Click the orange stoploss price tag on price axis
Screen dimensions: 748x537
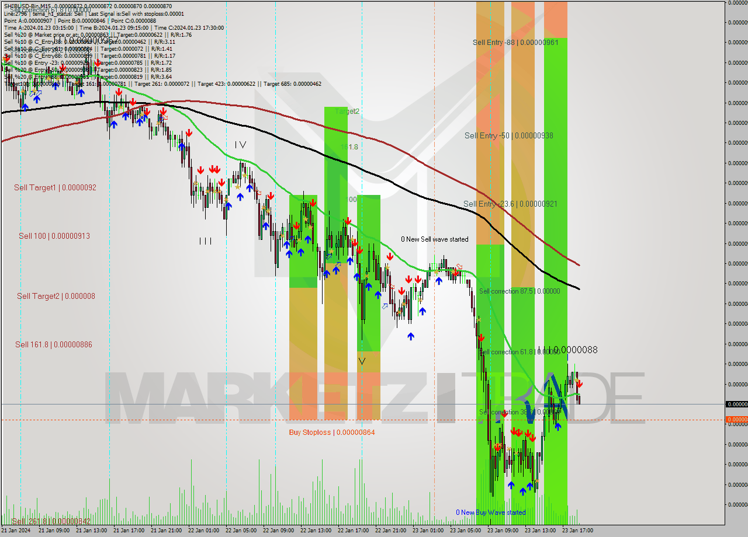click(x=736, y=420)
